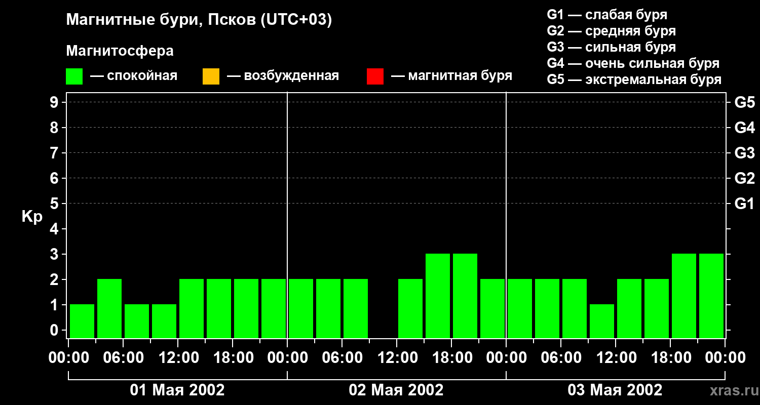Click the right-axis 'G4' level label
This screenshot has width=760, height=405.
pos(744,128)
